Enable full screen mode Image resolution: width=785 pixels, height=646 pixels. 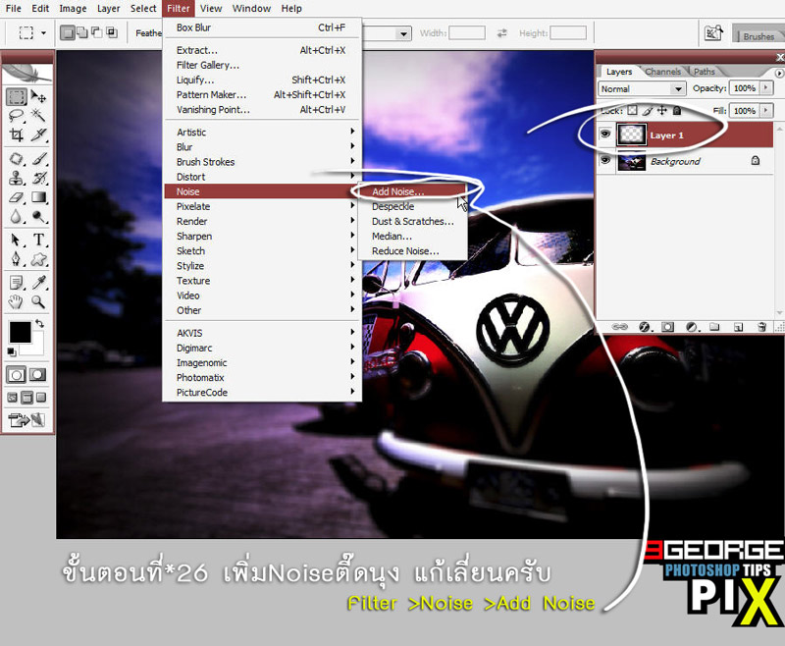point(41,398)
